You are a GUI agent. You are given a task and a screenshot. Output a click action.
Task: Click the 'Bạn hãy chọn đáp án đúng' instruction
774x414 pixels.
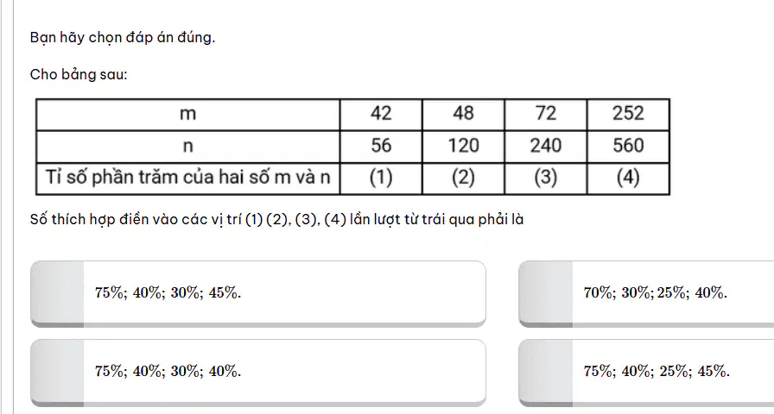coord(123,37)
